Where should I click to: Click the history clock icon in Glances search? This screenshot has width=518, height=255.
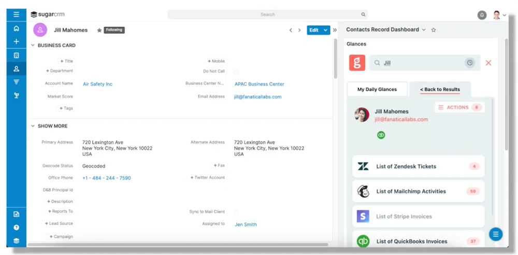pos(469,63)
